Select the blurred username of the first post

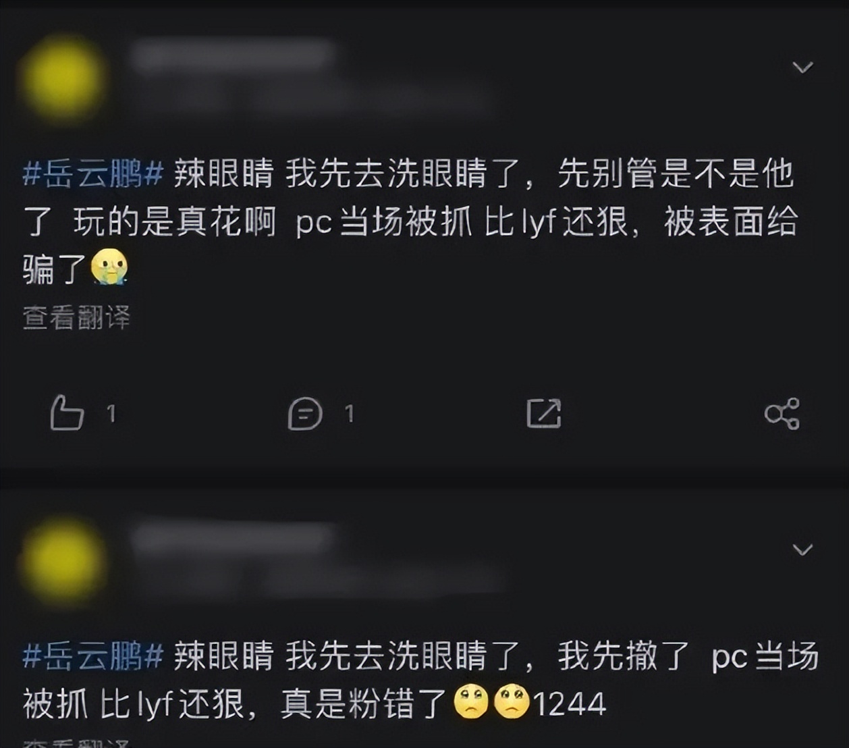tap(233, 56)
